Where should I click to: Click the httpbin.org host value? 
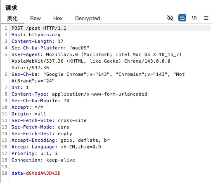tap(45, 35)
